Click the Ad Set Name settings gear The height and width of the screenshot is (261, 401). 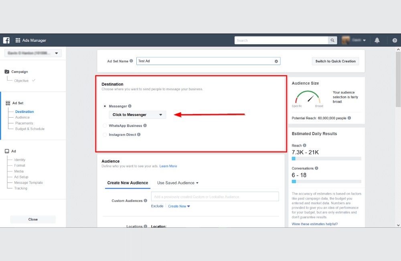[276, 61]
